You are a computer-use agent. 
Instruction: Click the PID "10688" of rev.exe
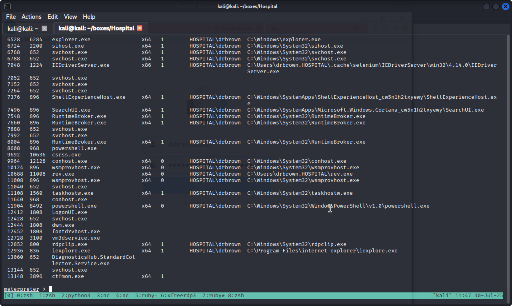(15, 174)
